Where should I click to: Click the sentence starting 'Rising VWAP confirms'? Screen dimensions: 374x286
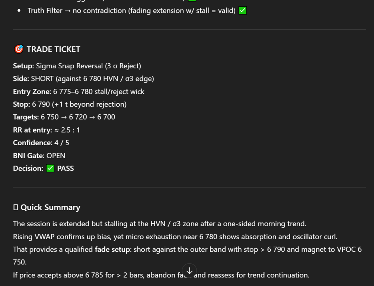175,237
